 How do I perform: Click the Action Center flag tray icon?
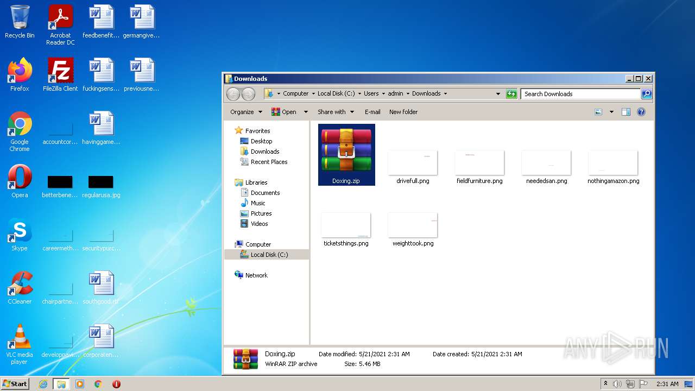point(643,384)
